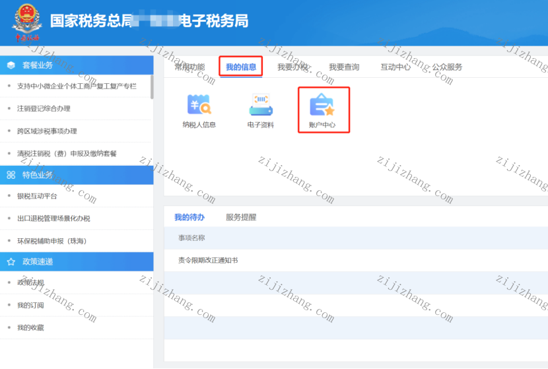Go to the 互动中心 tab
Screen dimensions: 548x369
pyautogui.click(x=395, y=67)
